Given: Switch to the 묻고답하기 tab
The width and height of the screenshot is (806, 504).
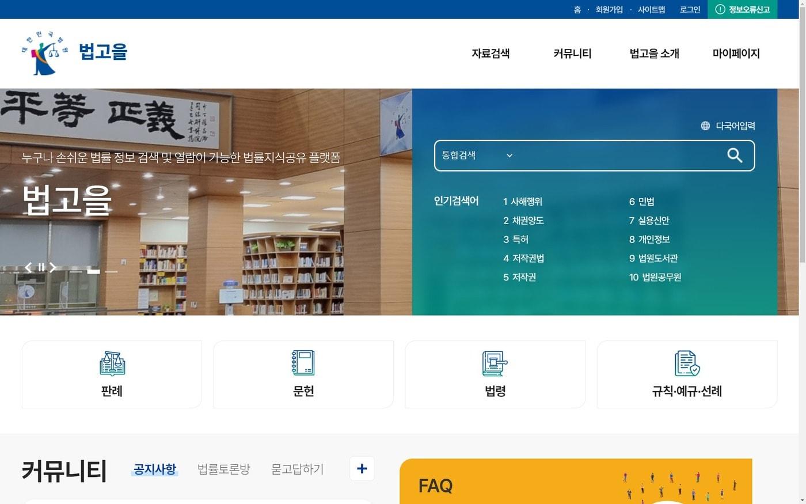Looking at the screenshot, I should point(297,469).
